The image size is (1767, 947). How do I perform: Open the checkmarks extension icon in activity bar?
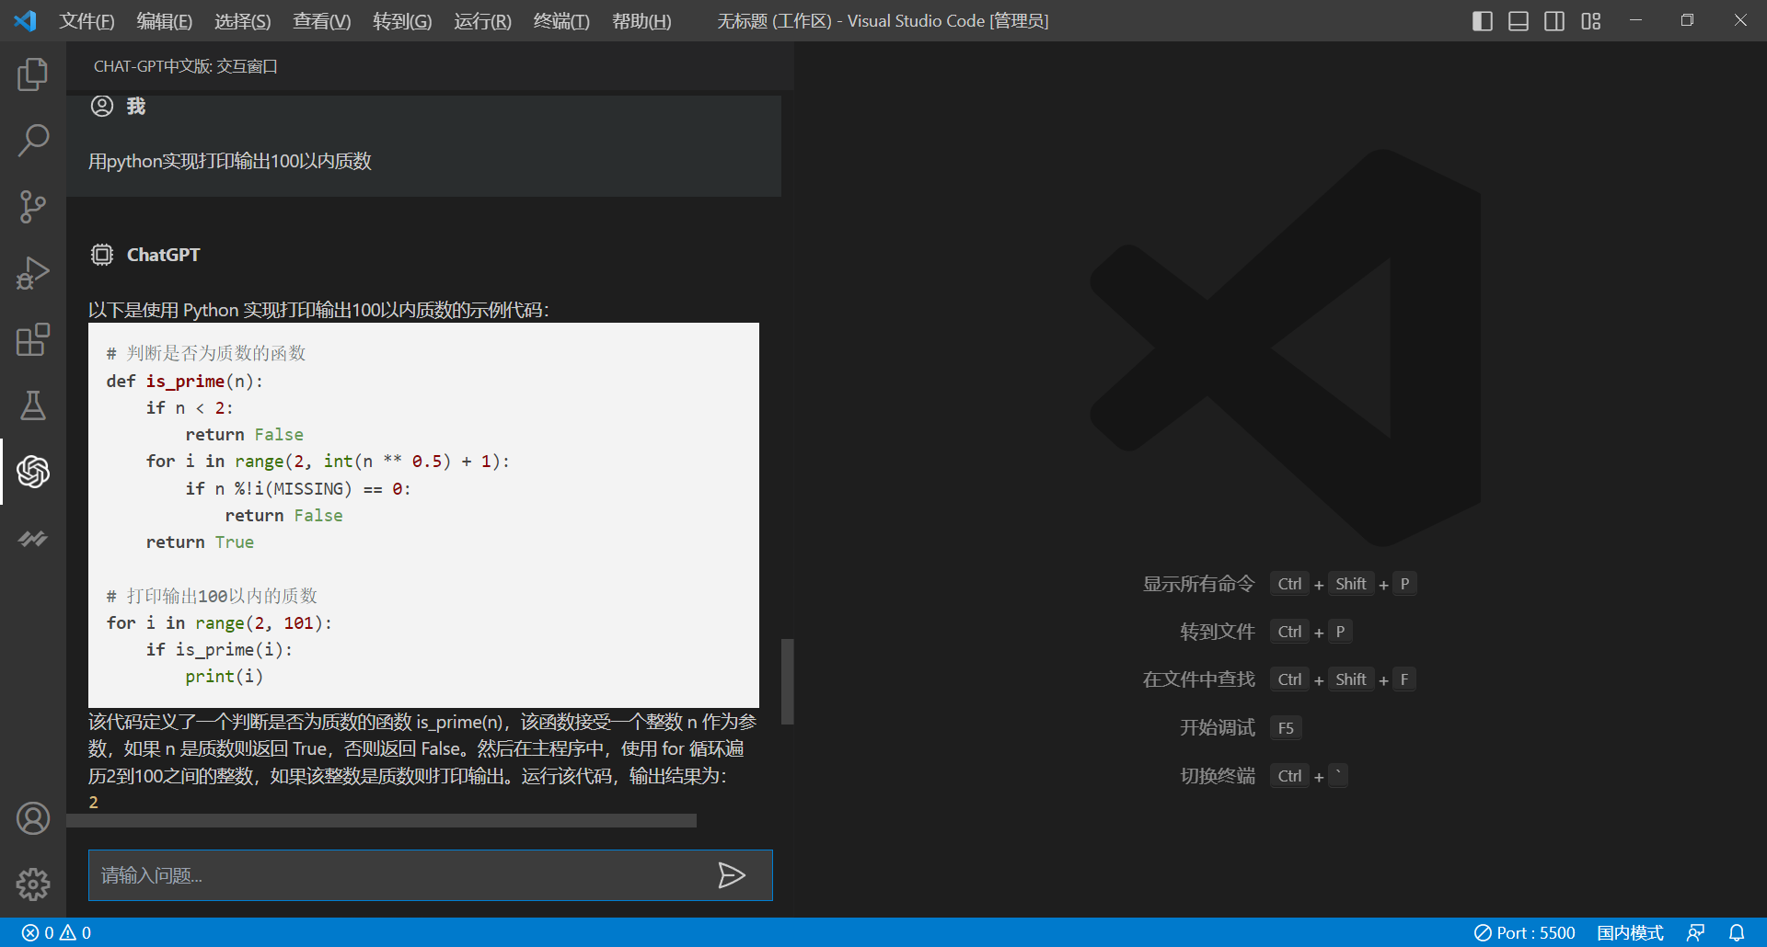click(33, 538)
